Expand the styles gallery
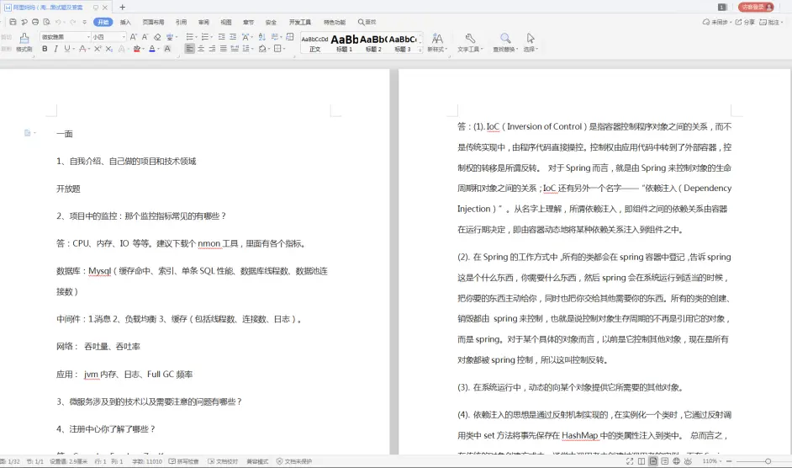Image resolution: width=792 pixels, height=468 pixels. tap(420, 50)
